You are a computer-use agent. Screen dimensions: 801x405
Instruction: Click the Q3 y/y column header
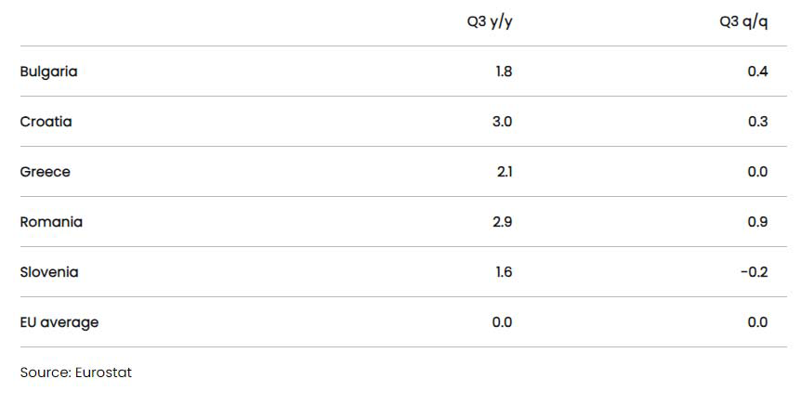(490, 22)
